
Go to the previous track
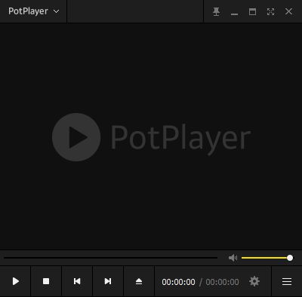[x=77, y=281]
